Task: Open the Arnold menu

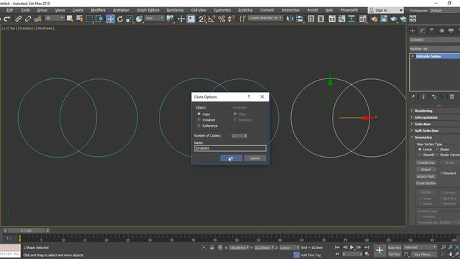Action: (312, 10)
